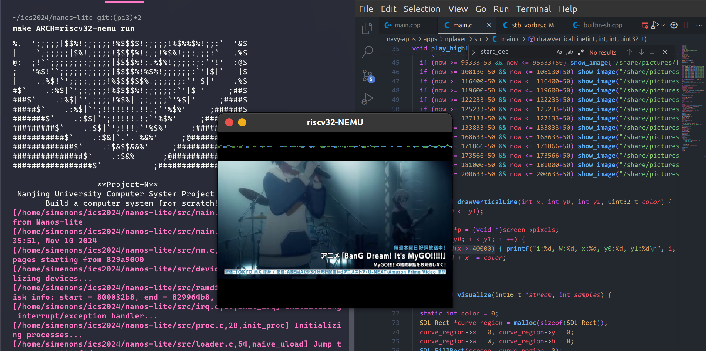Screen dimensions: 706x351
Task: Open the Explorer view in the VS Code activity bar
Action: pos(367,28)
